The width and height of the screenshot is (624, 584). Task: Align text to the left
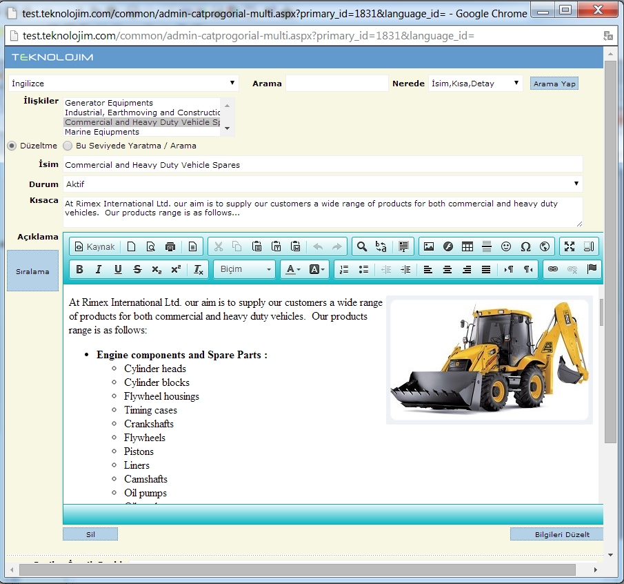click(x=428, y=269)
